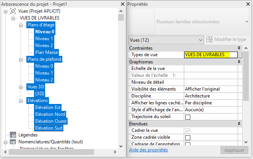Image resolution: width=253 pixels, height=159 pixels.
Task: Tick the Cadrage de l'annotation checkbox
Action: pyautogui.click(x=188, y=144)
